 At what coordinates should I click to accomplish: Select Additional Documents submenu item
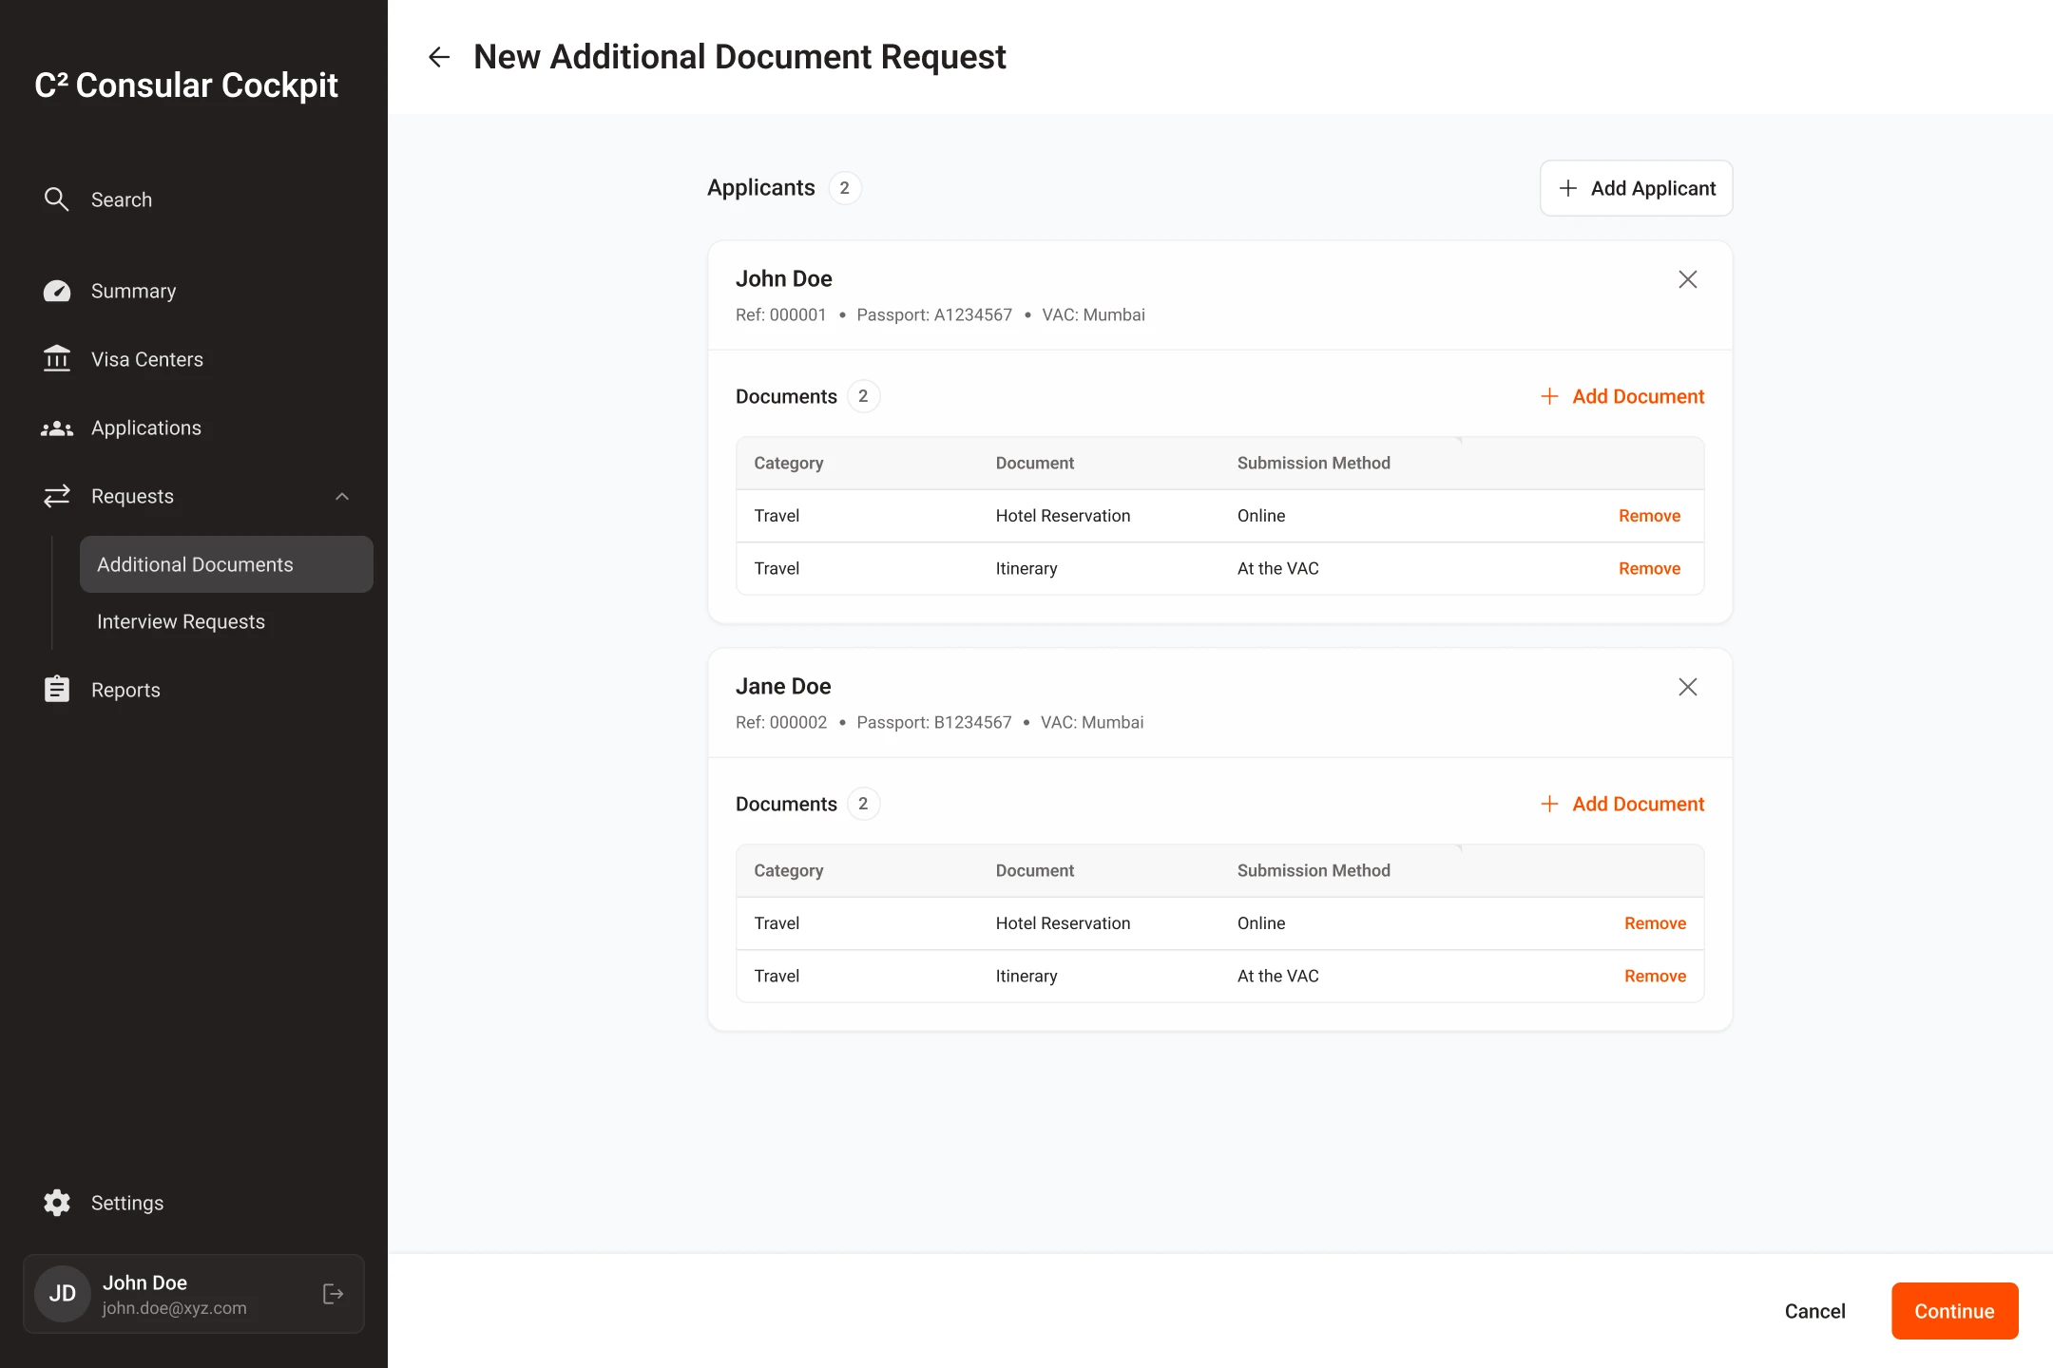pos(226,564)
